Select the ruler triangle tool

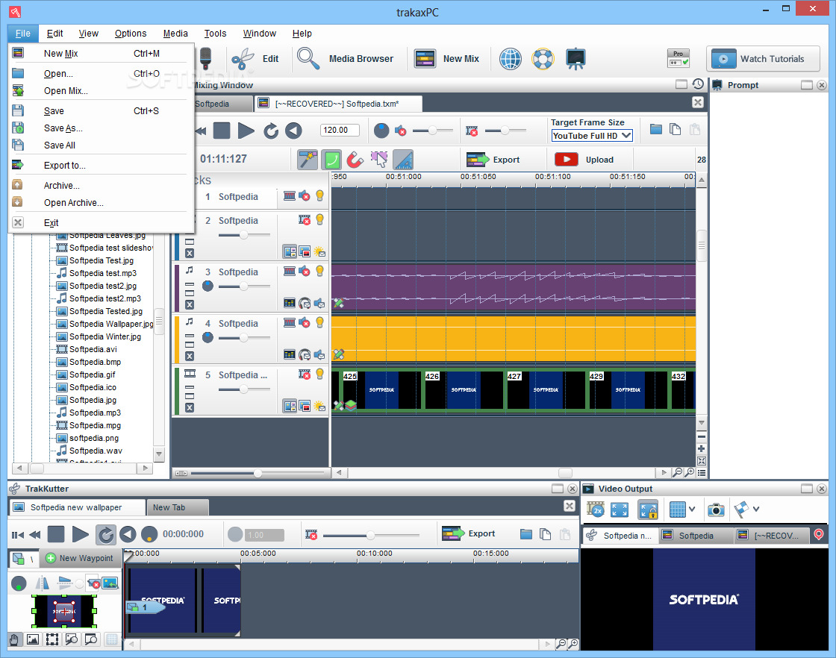click(x=403, y=160)
